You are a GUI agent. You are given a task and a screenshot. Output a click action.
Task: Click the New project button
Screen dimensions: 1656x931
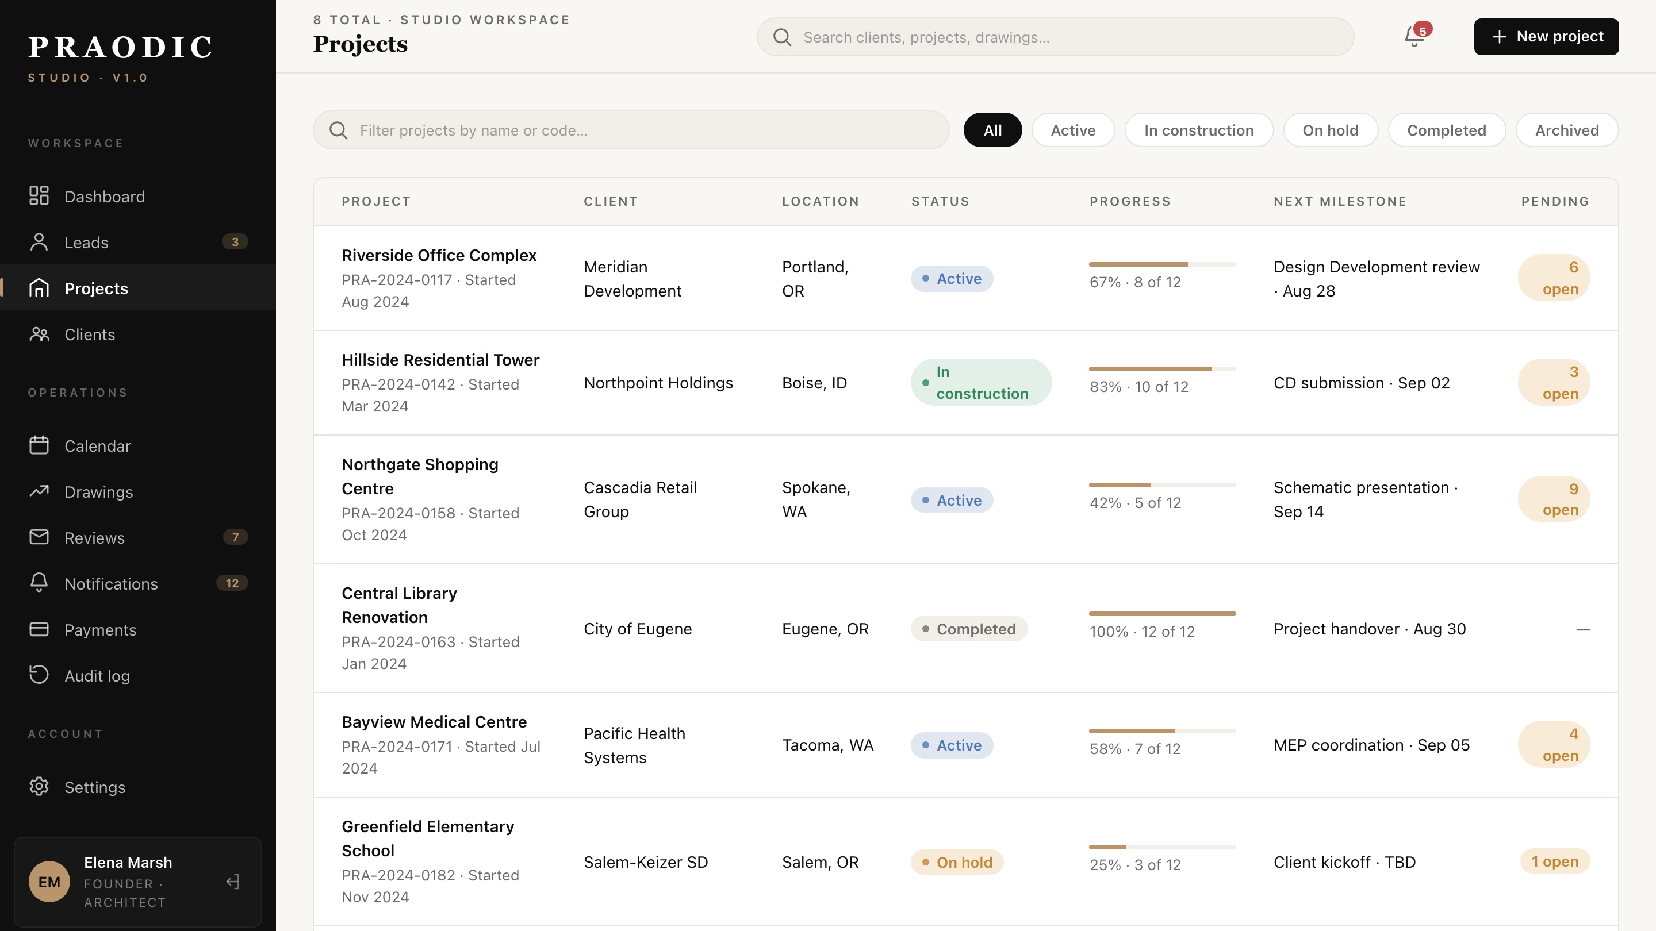point(1546,37)
